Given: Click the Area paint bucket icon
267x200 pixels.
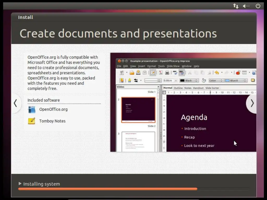Looking at the screenshot, I should 204,80.
